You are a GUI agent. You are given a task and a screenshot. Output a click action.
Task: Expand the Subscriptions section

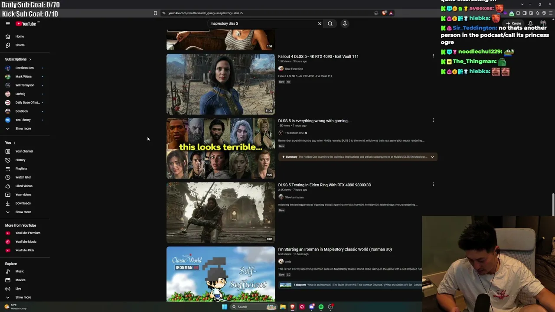pyautogui.click(x=18, y=59)
